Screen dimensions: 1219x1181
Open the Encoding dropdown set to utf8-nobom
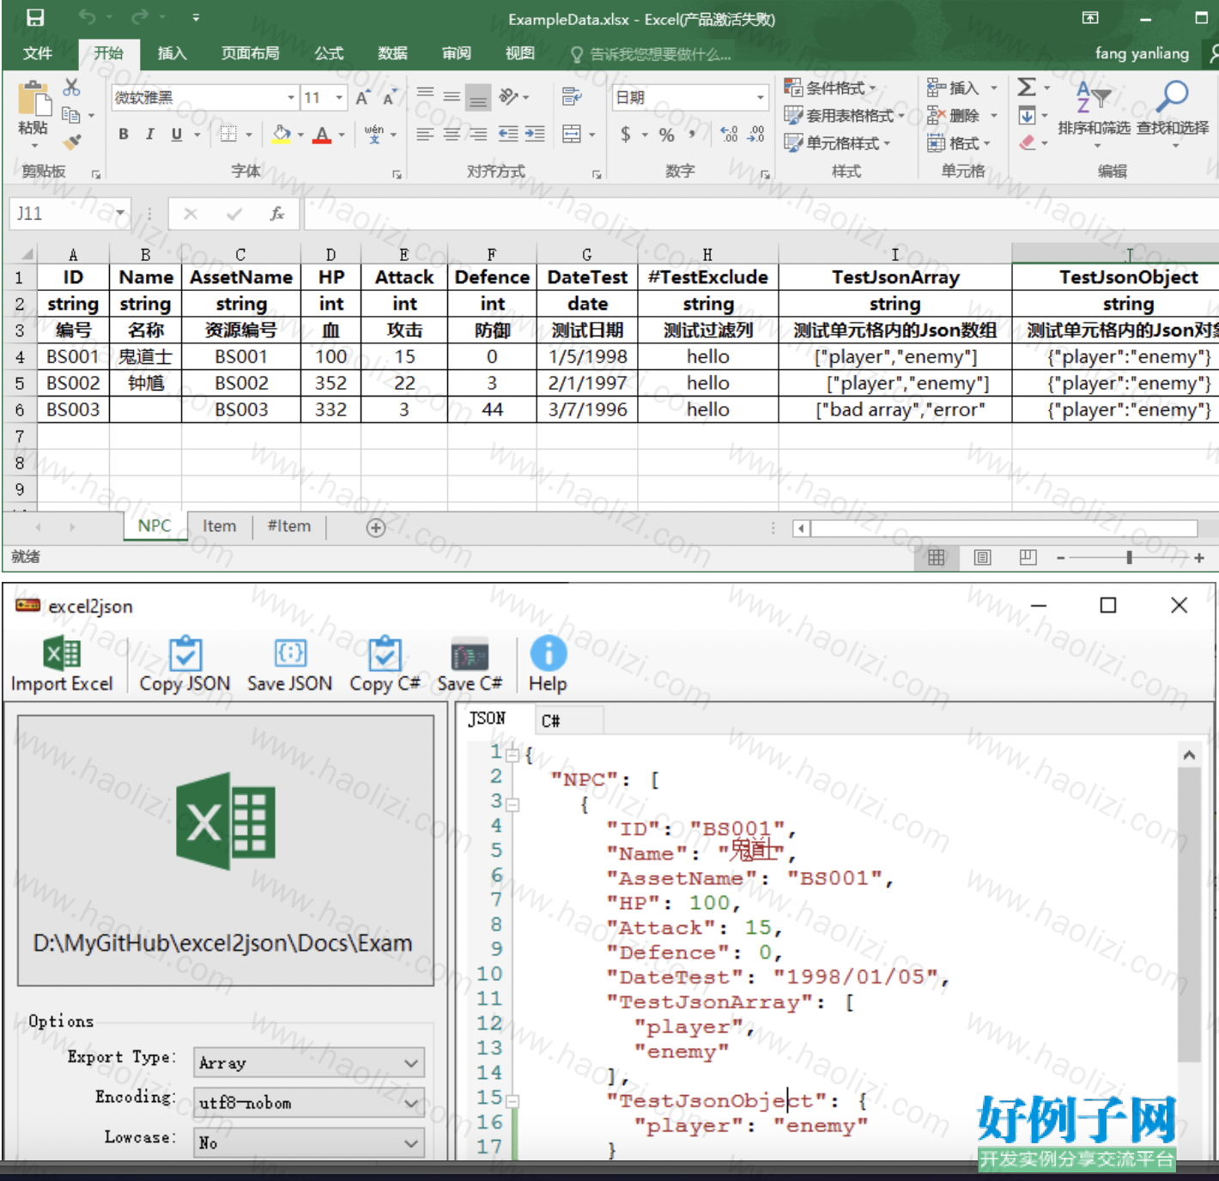tap(309, 1103)
